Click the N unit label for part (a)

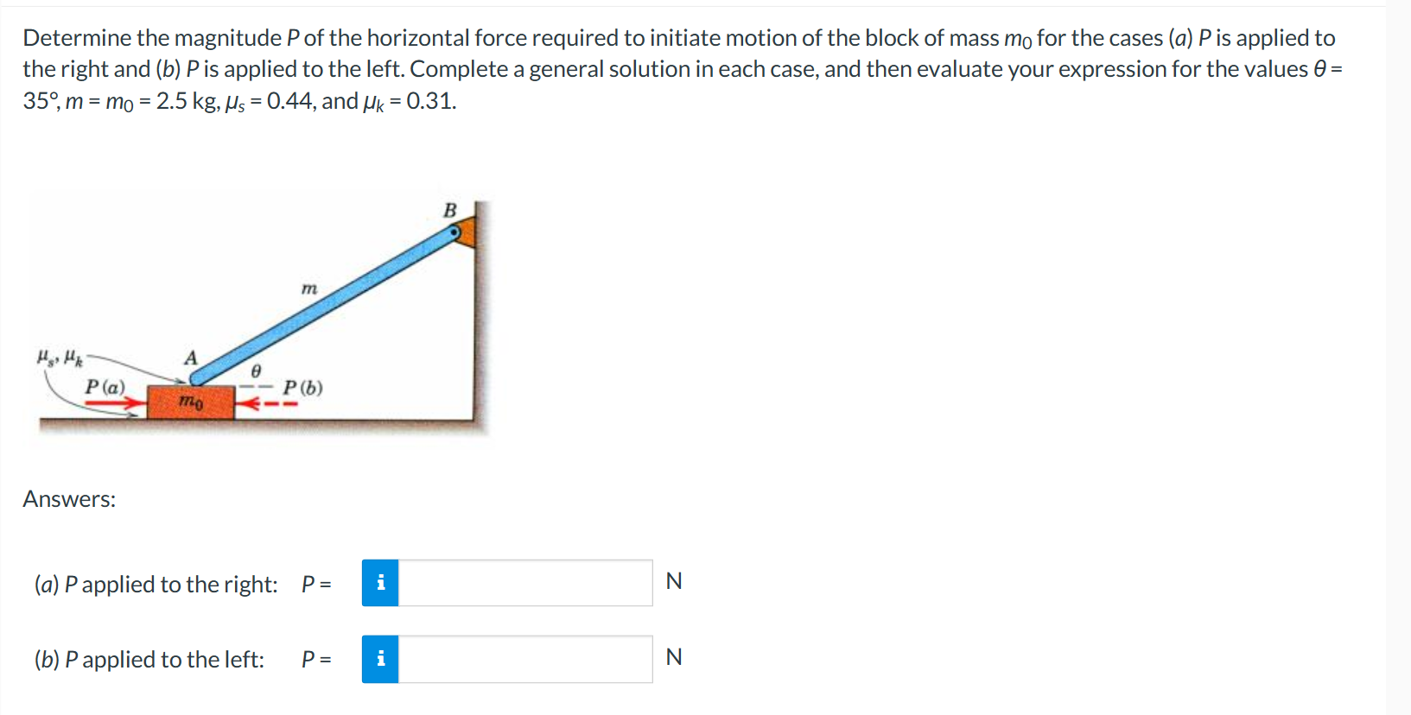[x=675, y=581]
